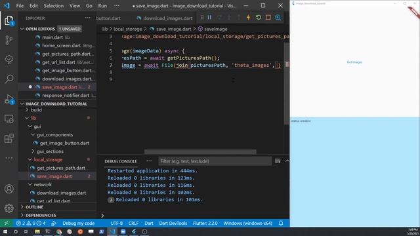Toggle debug console word wrap icon

(x=278, y=161)
